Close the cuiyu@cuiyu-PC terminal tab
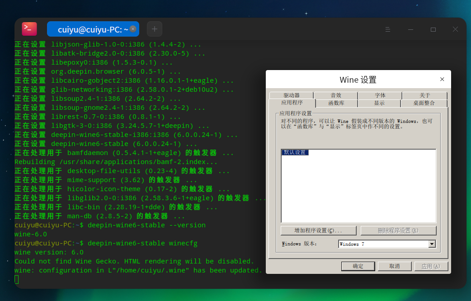The image size is (471, 301). [132, 28]
